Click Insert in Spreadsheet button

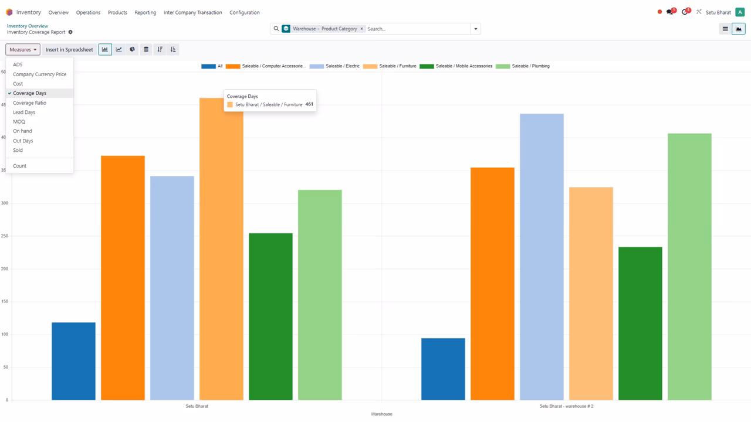tap(69, 50)
